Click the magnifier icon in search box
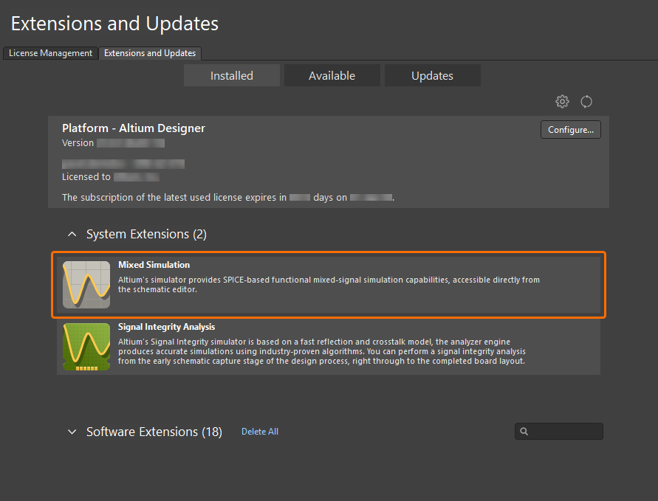This screenshot has height=501, width=658. [524, 432]
